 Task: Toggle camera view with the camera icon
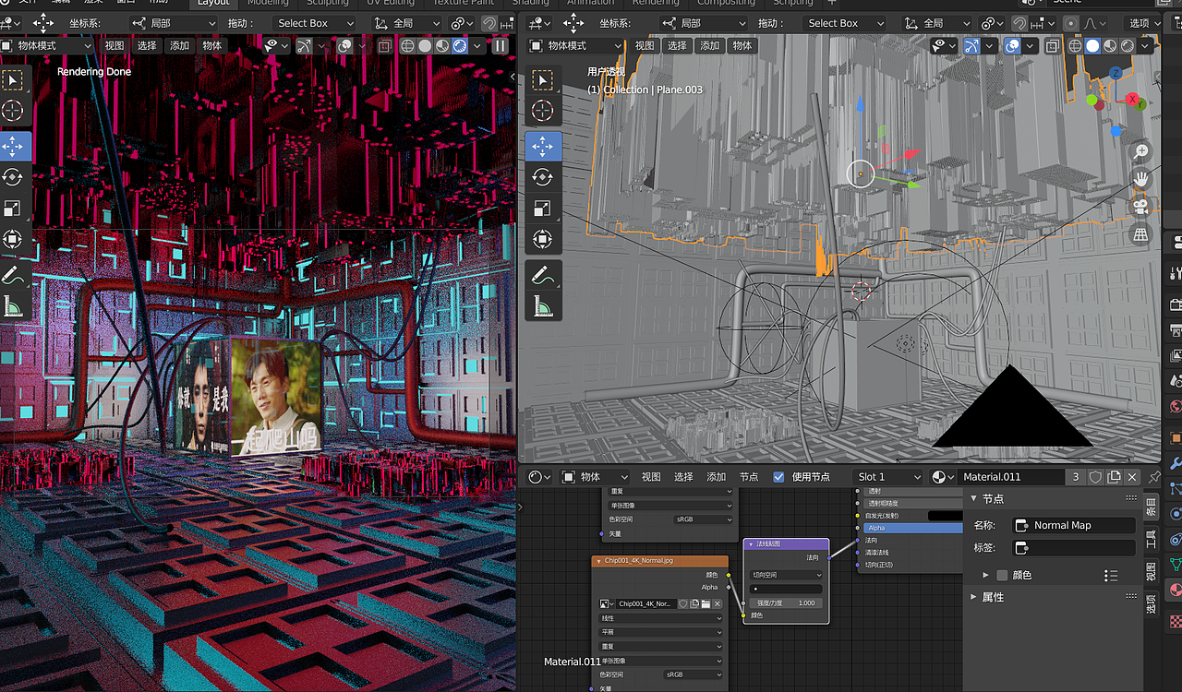coord(1142,207)
